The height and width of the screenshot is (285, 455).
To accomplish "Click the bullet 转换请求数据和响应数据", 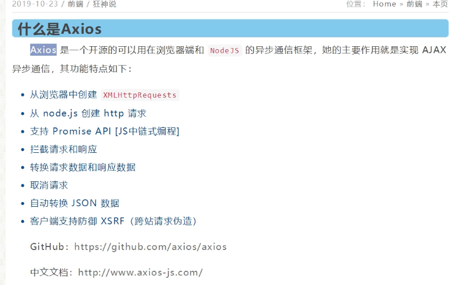I will 83,167.
